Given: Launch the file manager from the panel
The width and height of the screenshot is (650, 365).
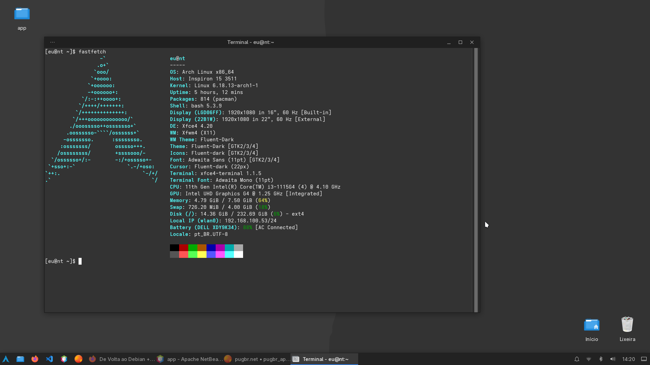Looking at the screenshot, I should [20, 359].
